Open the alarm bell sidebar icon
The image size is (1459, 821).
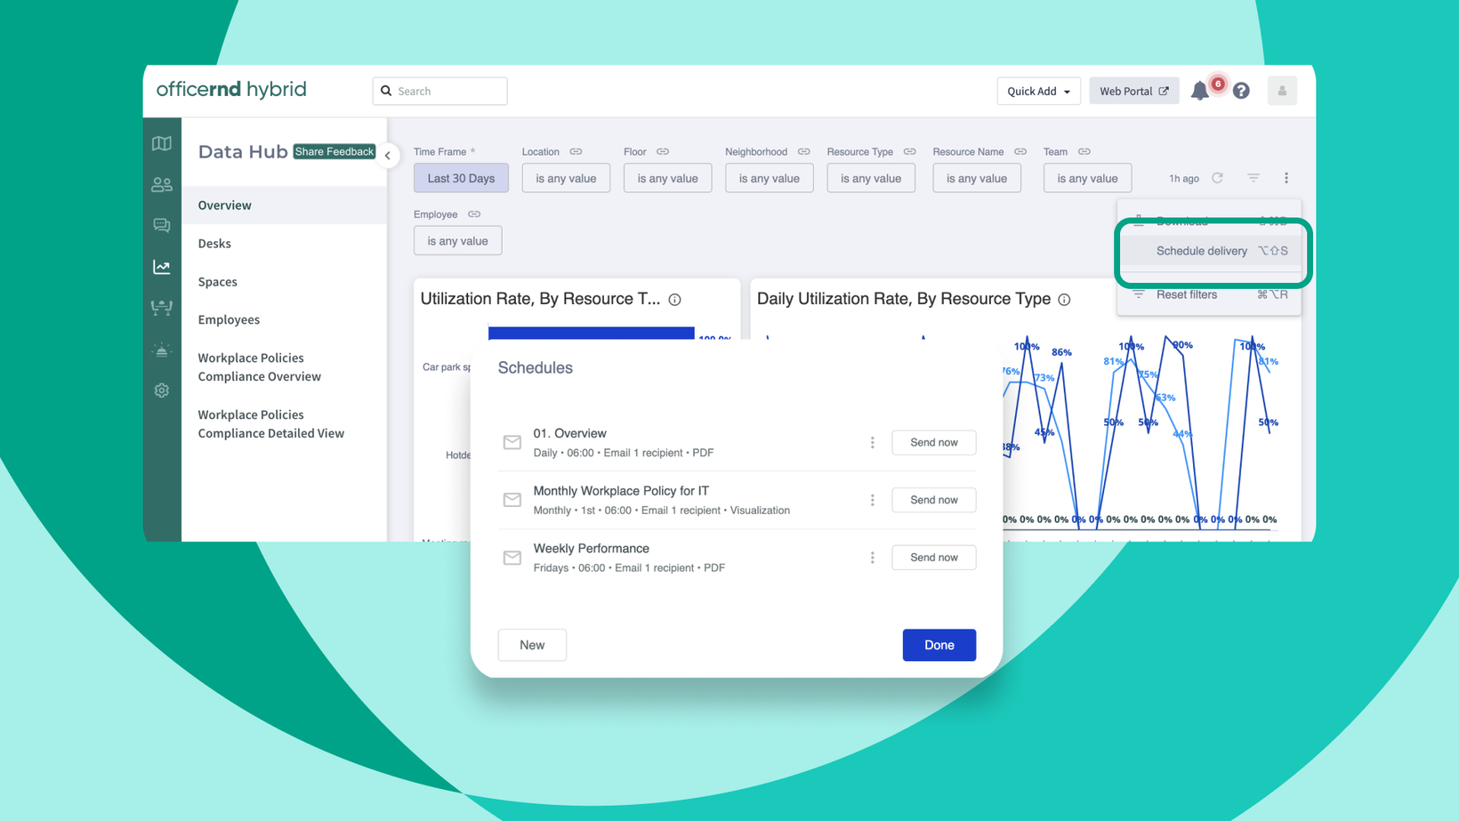162,350
